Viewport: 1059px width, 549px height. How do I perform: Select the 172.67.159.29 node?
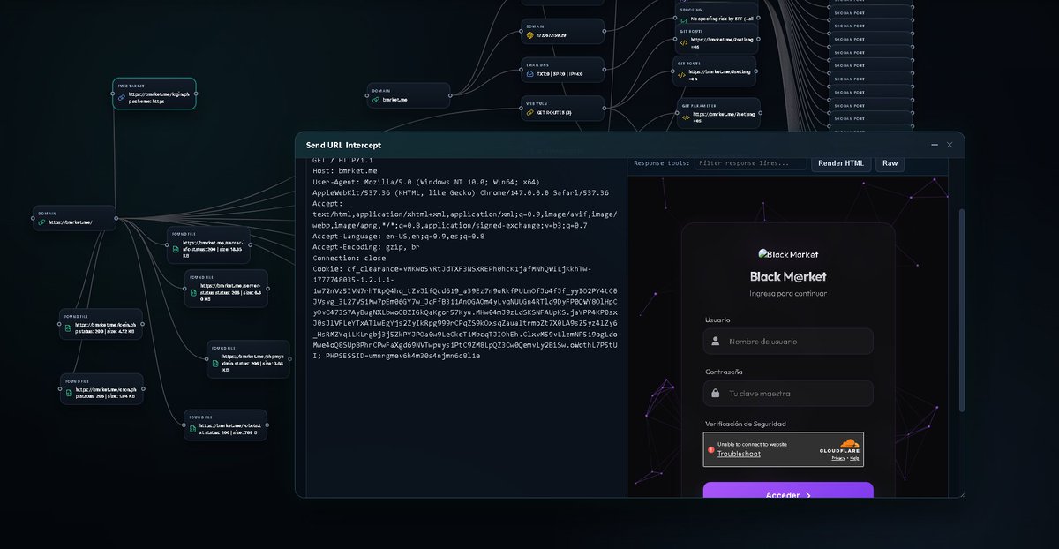tap(563, 32)
